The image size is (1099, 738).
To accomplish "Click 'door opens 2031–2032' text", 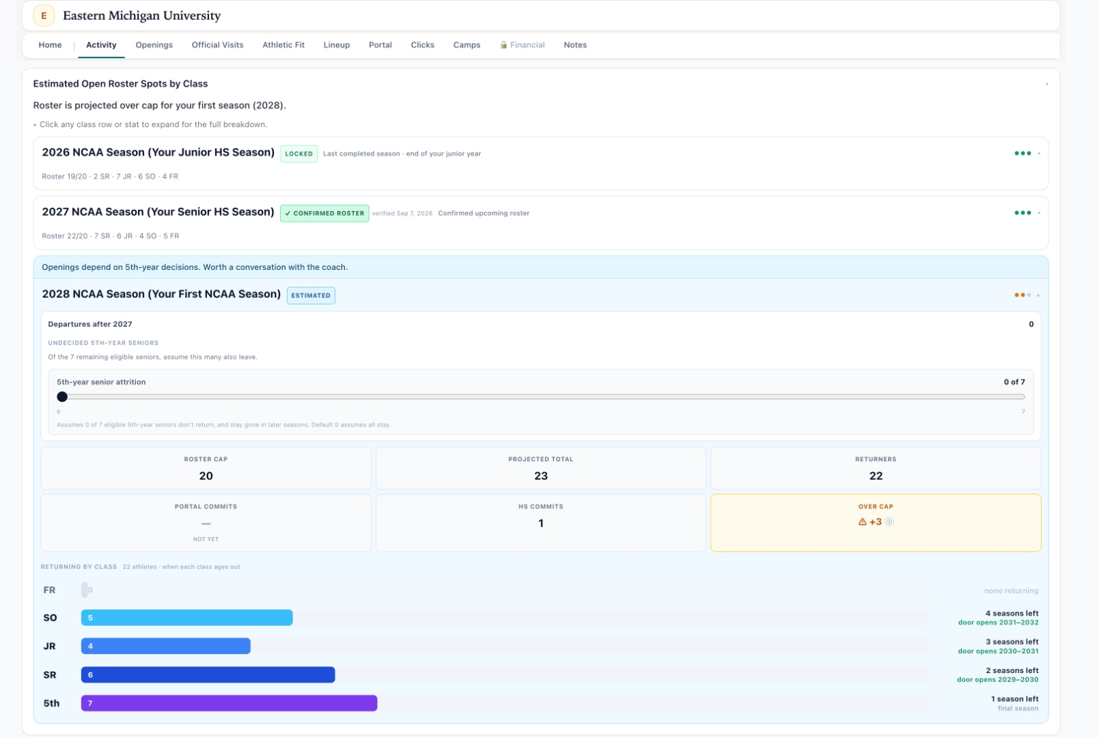I will (x=998, y=623).
